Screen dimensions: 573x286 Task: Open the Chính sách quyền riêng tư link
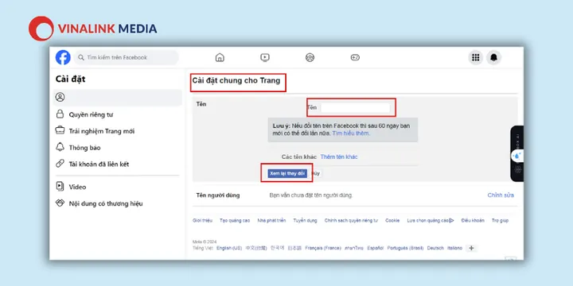pyautogui.click(x=351, y=221)
